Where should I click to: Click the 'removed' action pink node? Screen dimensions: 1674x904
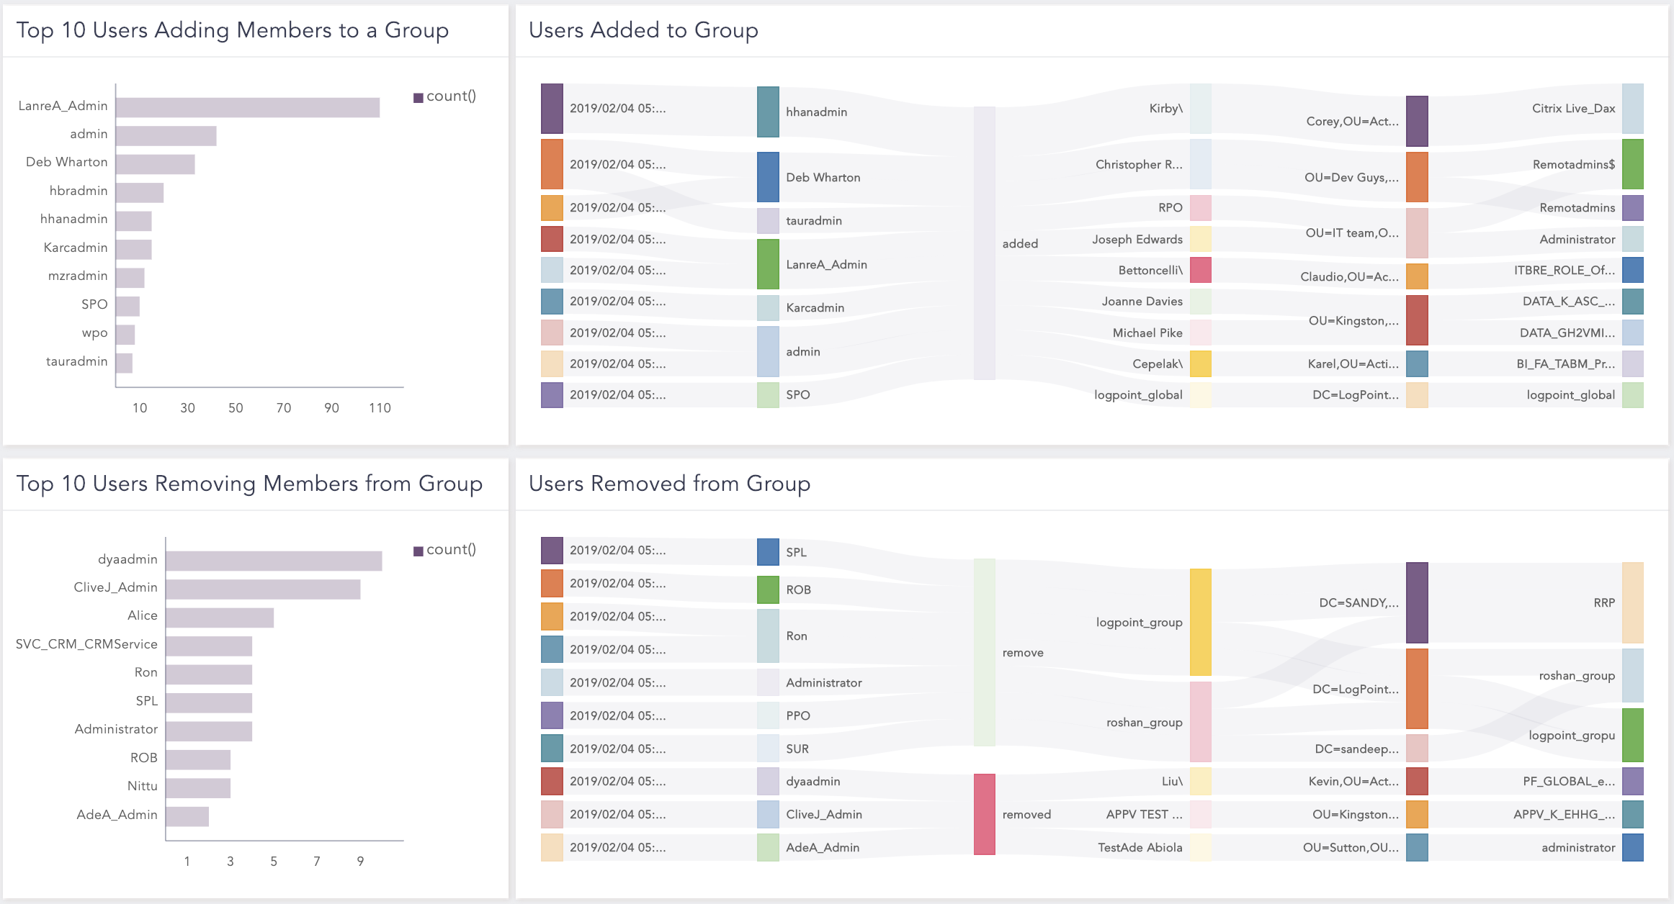985,814
